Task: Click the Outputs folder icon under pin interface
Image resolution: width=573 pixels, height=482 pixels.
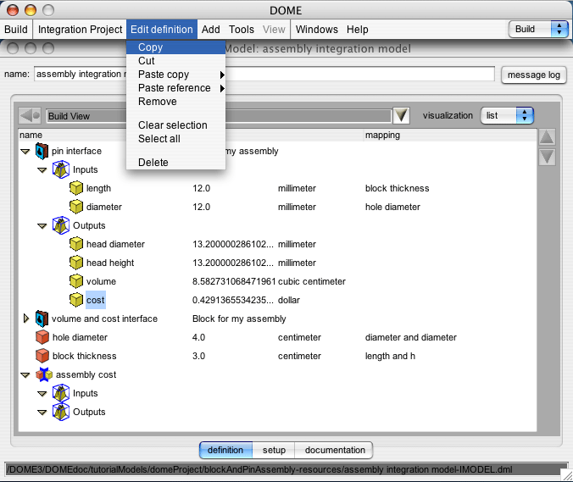Action: tap(61, 225)
